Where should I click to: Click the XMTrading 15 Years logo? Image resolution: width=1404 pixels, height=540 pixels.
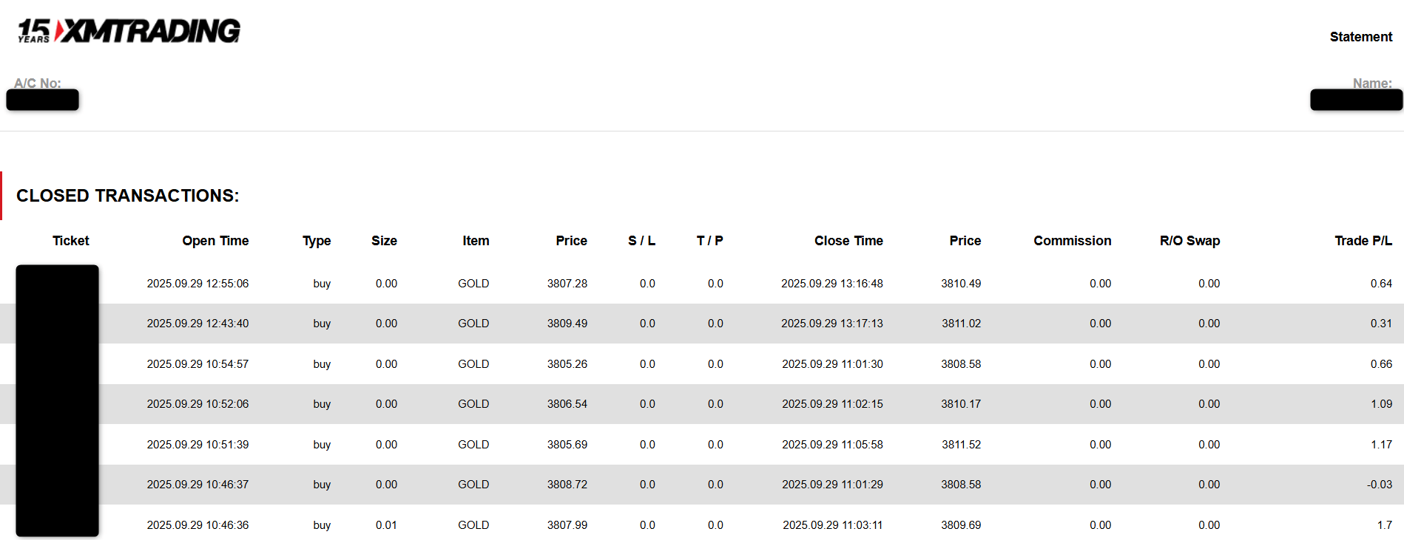[129, 31]
